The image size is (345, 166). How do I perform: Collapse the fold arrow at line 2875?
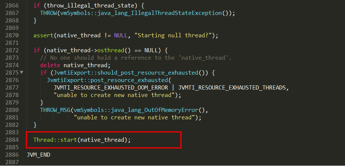pos(21,73)
